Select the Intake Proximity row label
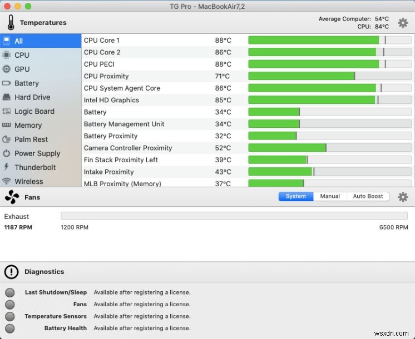415x339 pixels. [108, 172]
